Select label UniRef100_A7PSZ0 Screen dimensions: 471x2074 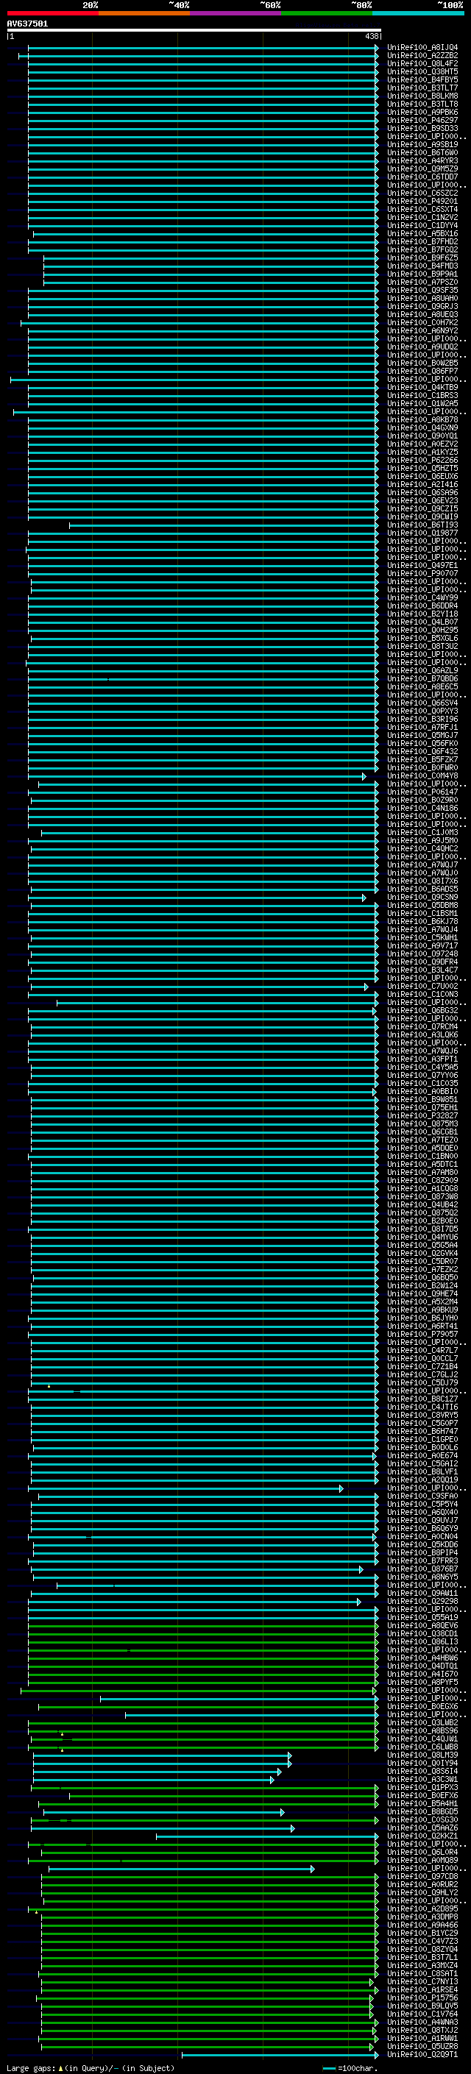[422, 282]
